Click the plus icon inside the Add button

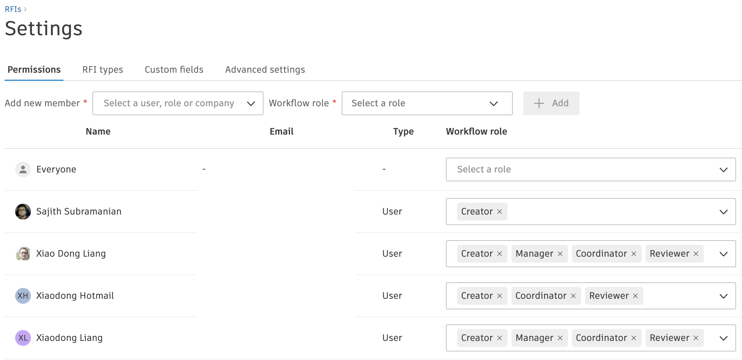point(538,103)
